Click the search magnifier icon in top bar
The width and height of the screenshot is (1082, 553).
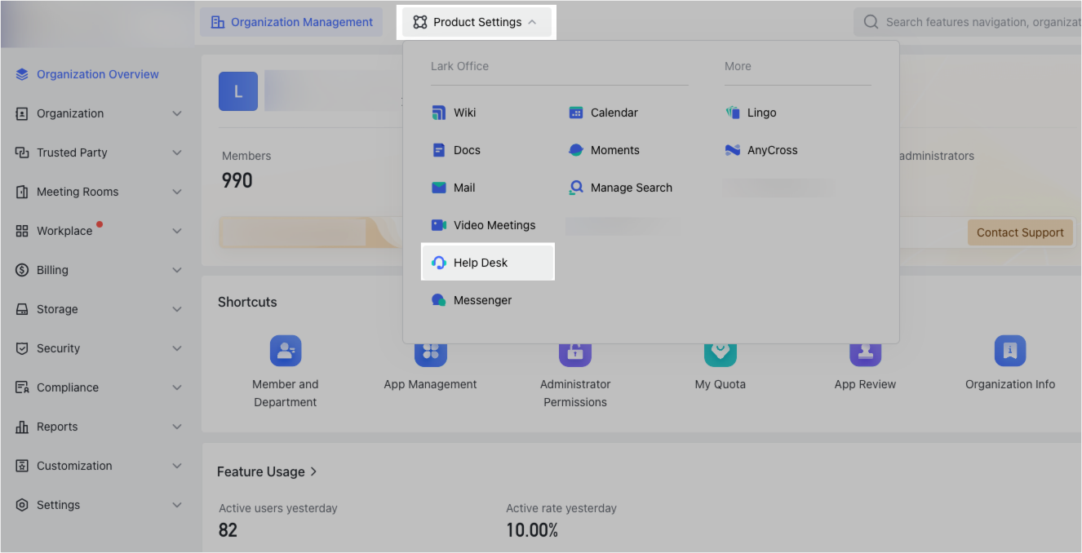(871, 22)
